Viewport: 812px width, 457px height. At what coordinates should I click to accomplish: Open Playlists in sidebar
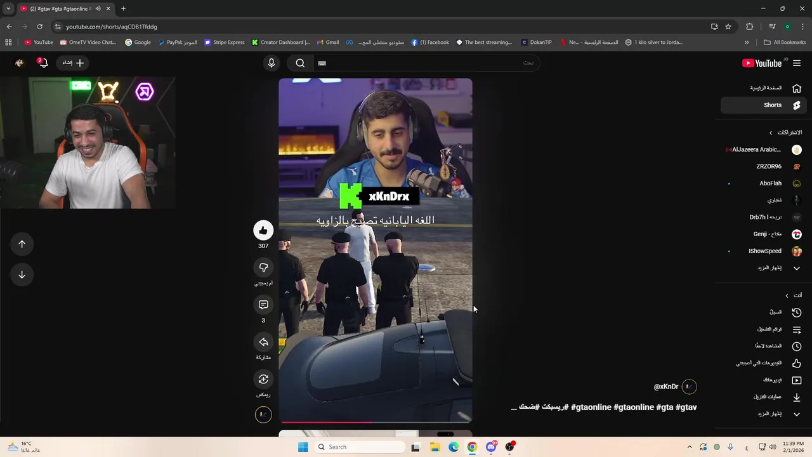(x=764, y=329)
